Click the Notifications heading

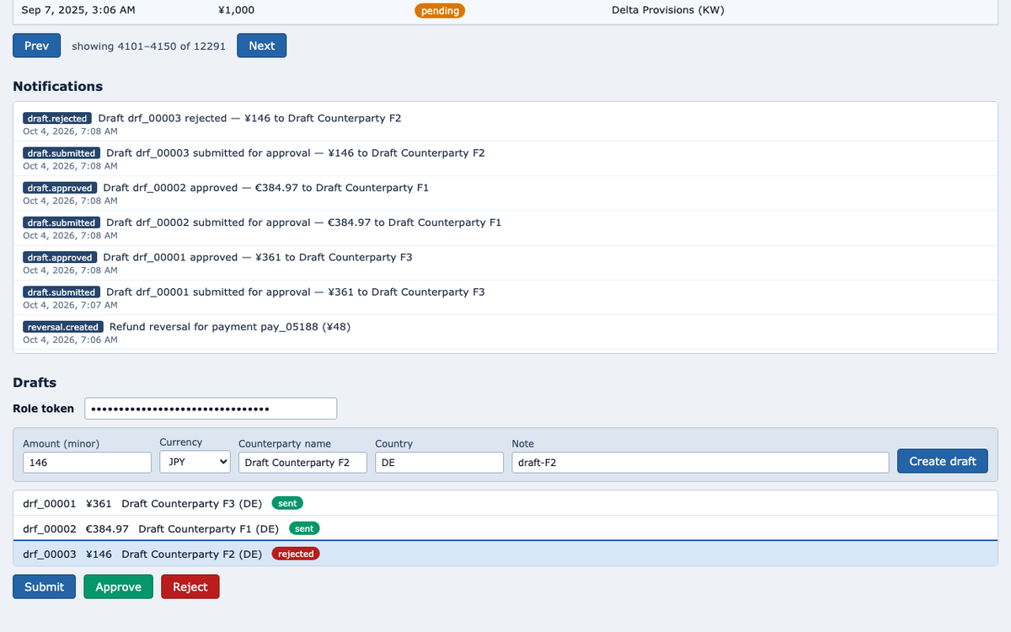point(57,86)
